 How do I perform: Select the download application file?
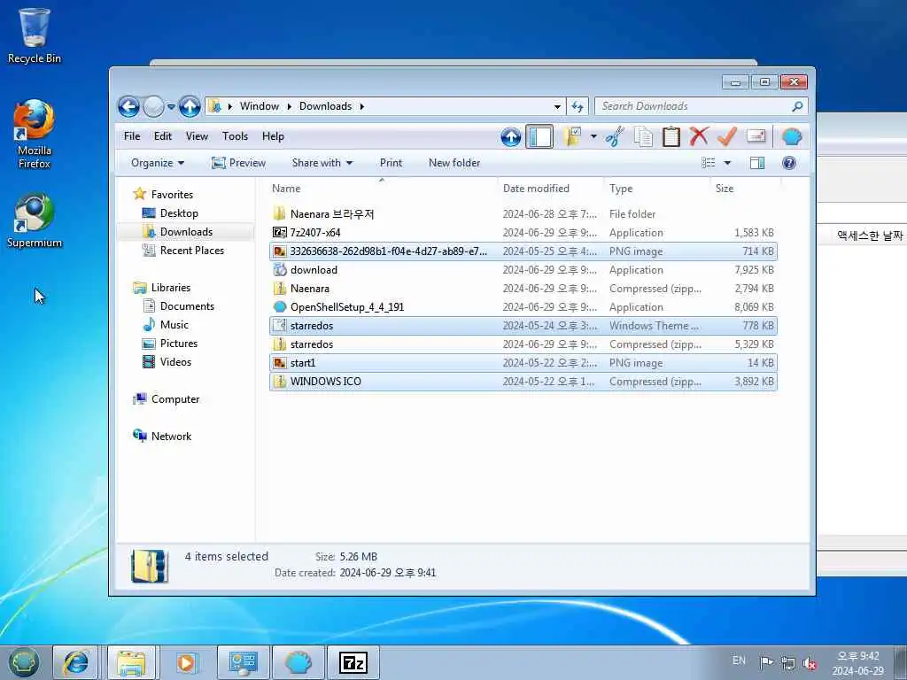click(x=523, y=270)
